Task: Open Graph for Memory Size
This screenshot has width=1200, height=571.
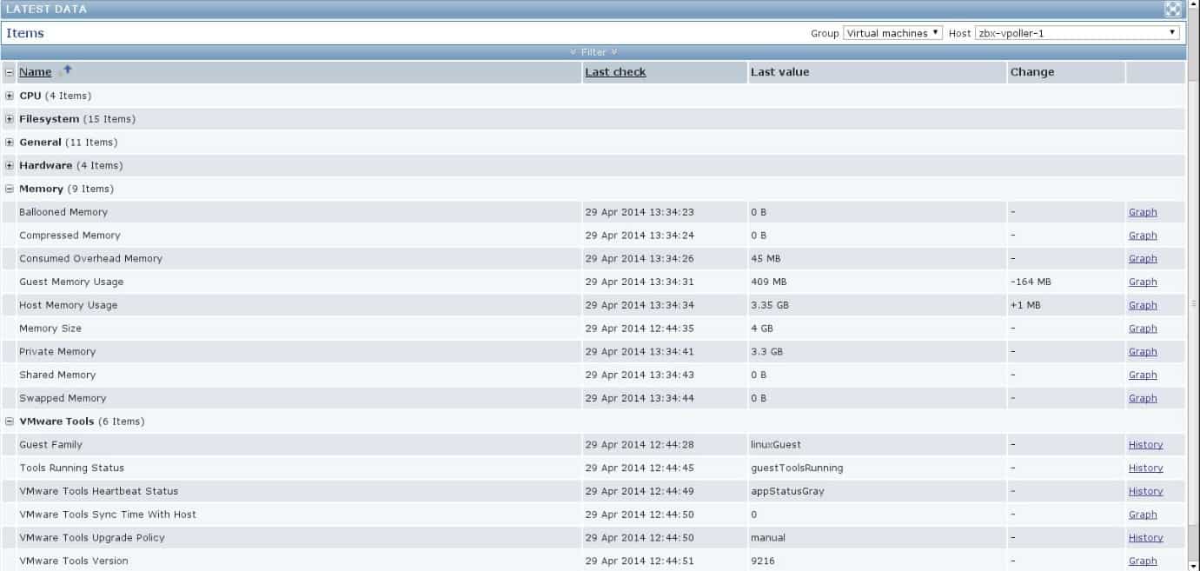Action: click(1143, 329)
